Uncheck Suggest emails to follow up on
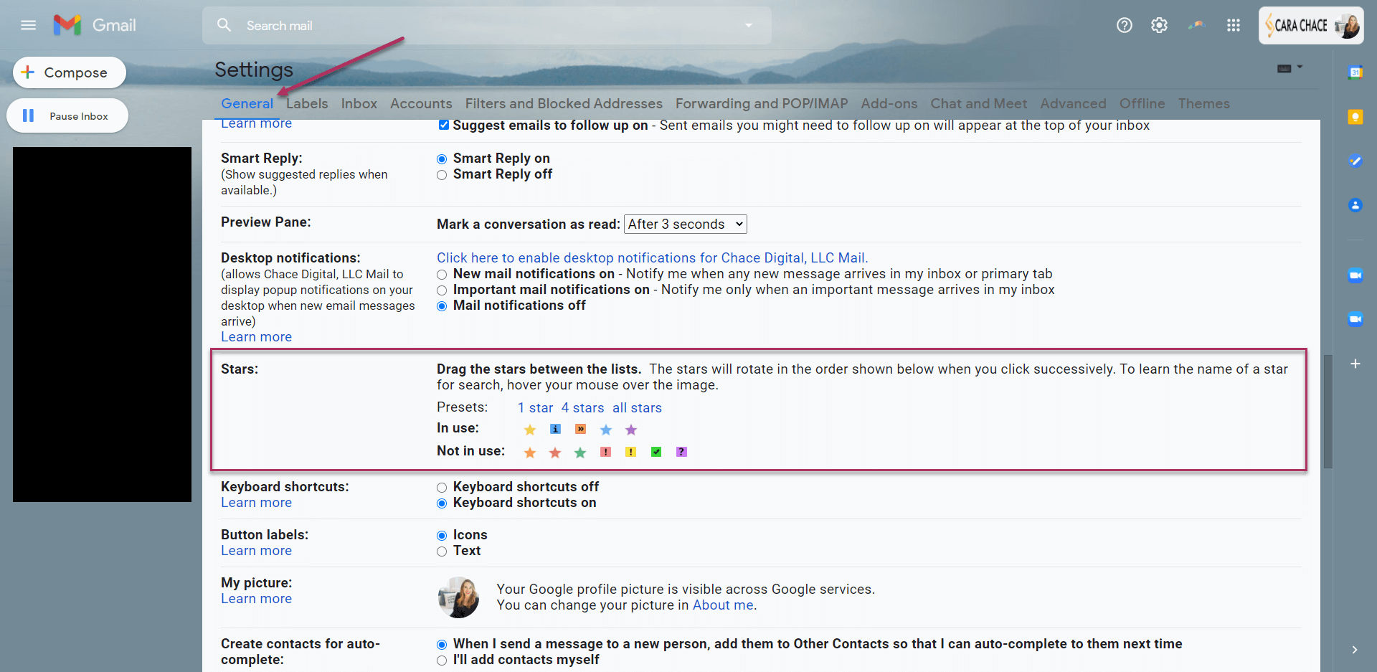 444,125
